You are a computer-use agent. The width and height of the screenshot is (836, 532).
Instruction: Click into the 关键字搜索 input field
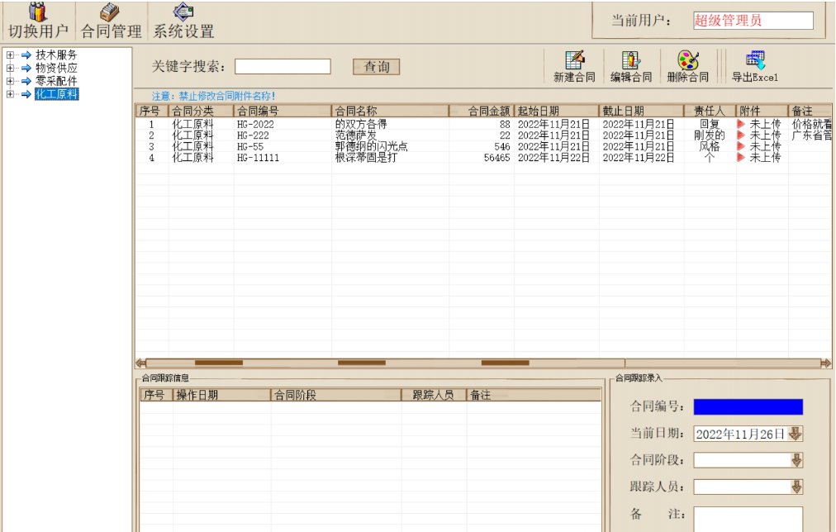click(283, 67)
